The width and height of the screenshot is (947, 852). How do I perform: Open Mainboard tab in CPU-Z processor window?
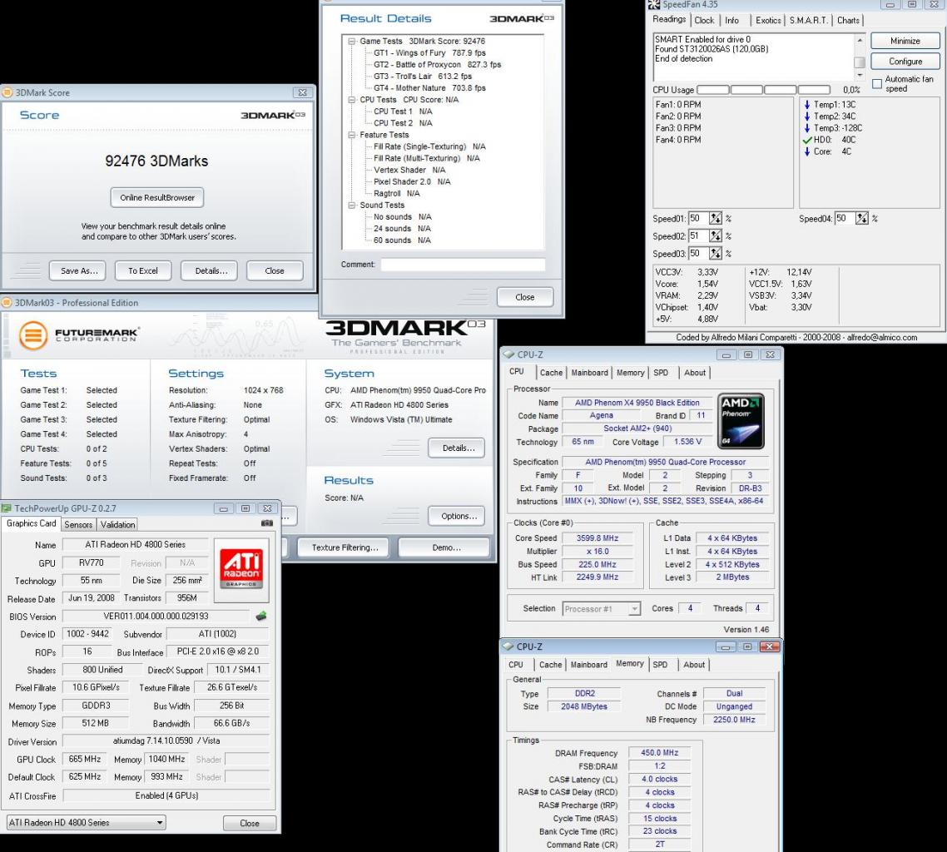click(x=589, y=373)
